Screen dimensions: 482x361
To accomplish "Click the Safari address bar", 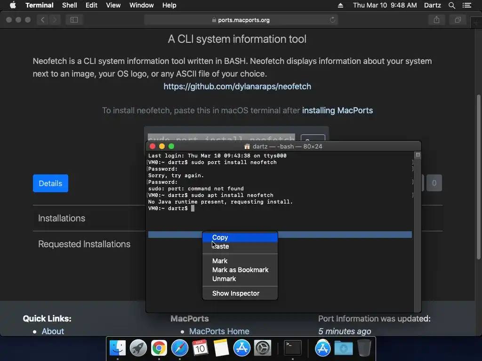I will [x=241, y=20].
